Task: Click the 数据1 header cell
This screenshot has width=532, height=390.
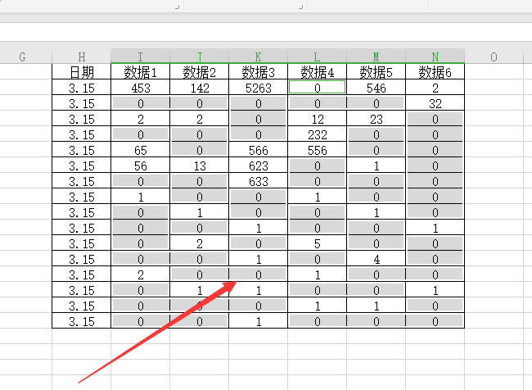Action: tap(140, 71)
